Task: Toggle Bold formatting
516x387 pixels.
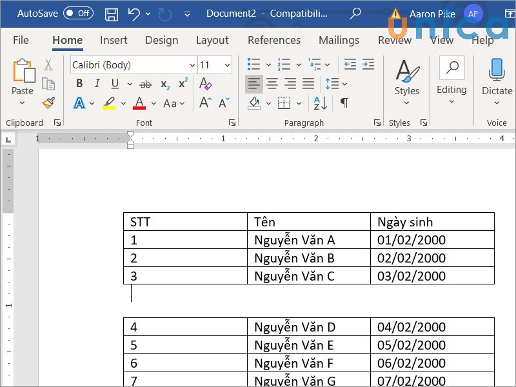Action: click(79, 84)
